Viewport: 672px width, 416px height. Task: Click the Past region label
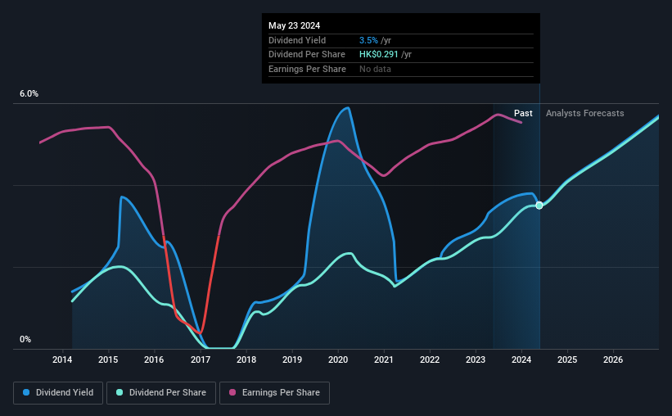(523, 113)
